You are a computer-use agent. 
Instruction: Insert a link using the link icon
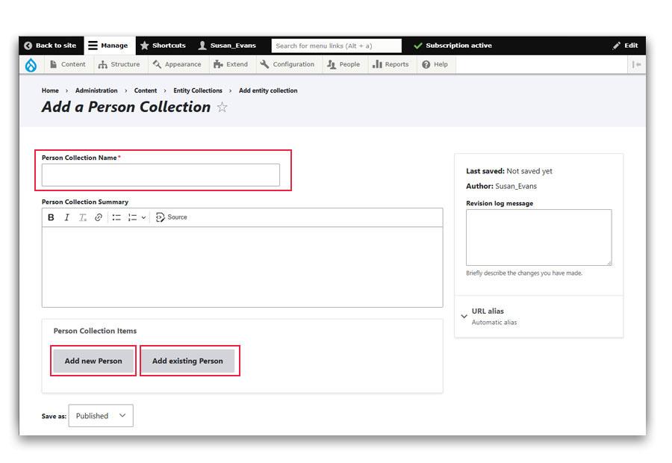click(99, 217)
